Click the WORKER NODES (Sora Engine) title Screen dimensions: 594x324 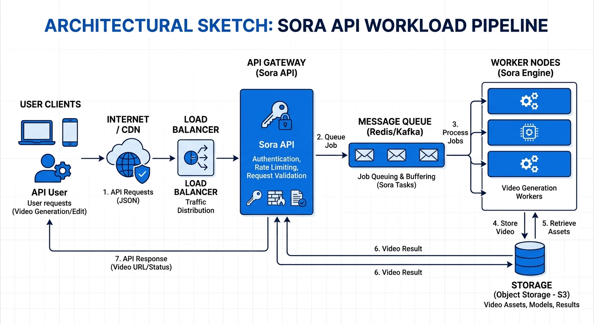[526, 67]
